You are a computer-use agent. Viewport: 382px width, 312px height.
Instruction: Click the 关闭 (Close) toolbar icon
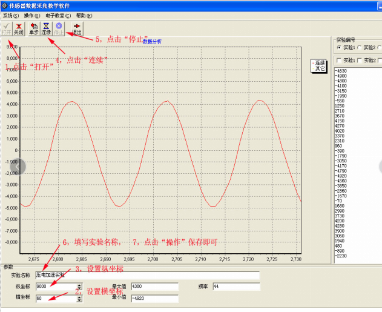pos(19,28)
